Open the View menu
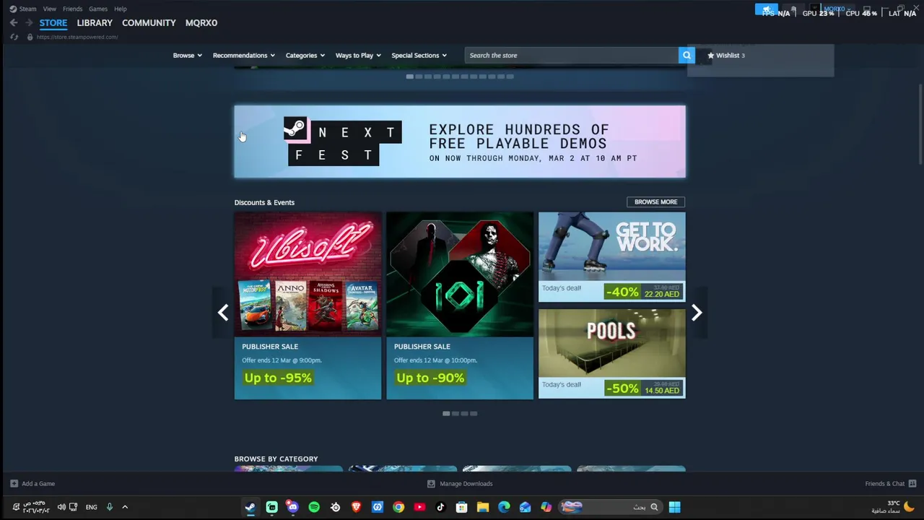 coord(50,9)
